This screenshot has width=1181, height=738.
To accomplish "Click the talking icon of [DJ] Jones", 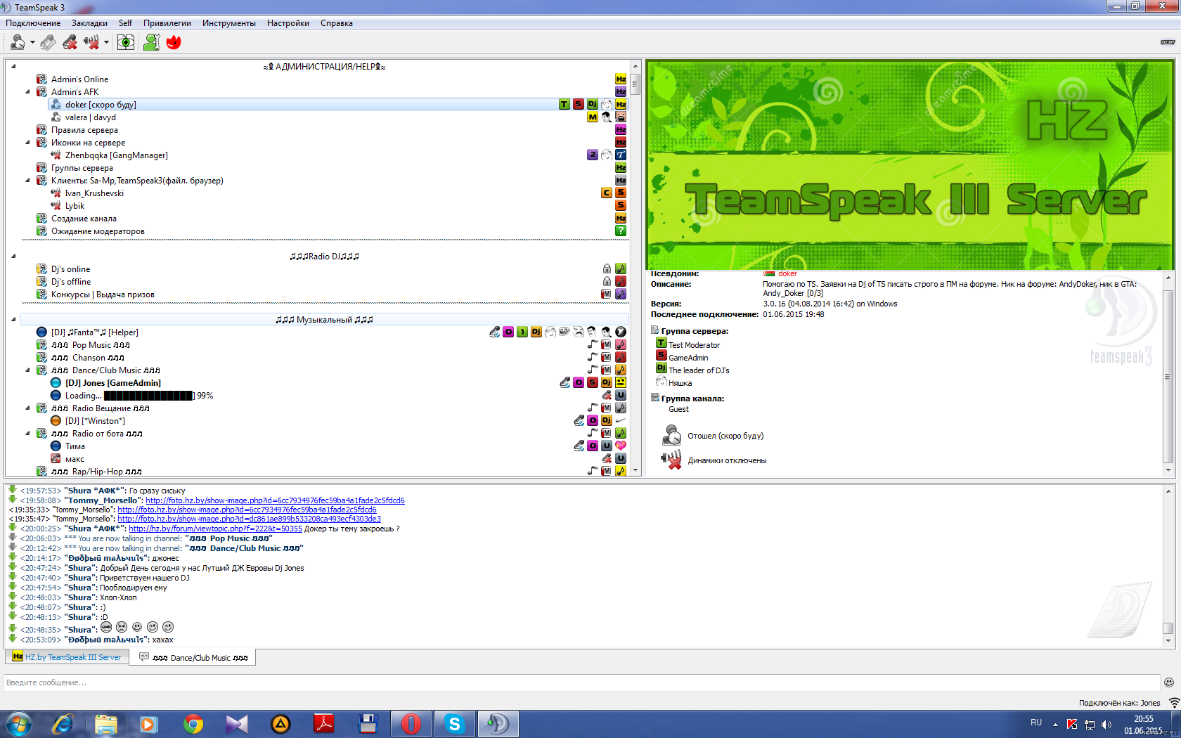I will pos(56,383).
